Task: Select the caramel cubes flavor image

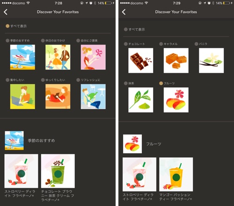Action: pos(176,61)
